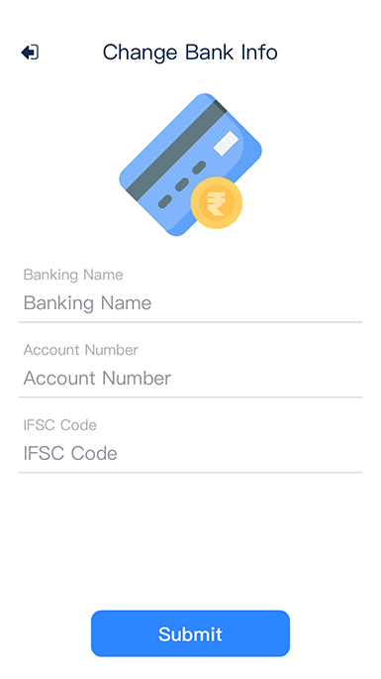Tap the white signature panel on card
Screen dimensions: 381x679
coord(226,144)
